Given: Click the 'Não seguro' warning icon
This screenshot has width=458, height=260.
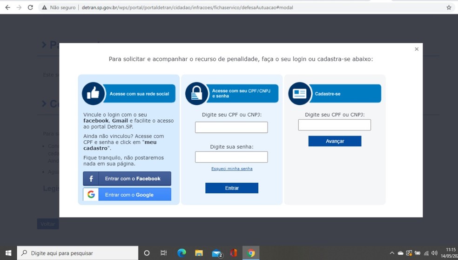Looking at the screenshot, I should point(44,7).
